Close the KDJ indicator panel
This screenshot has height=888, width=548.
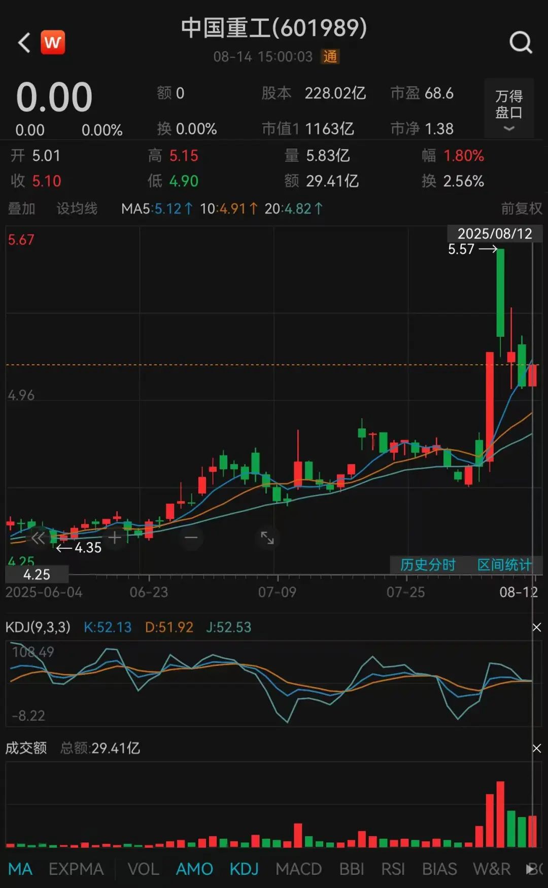tap(536, 628)
